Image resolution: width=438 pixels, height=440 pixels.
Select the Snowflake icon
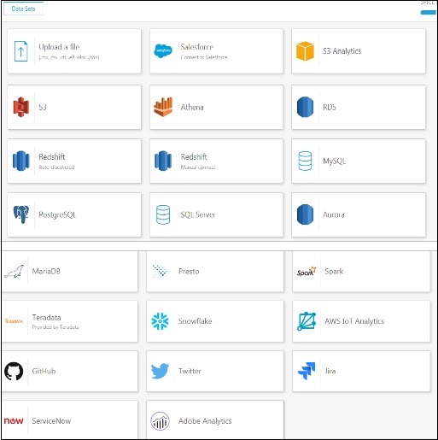(160, 321)
